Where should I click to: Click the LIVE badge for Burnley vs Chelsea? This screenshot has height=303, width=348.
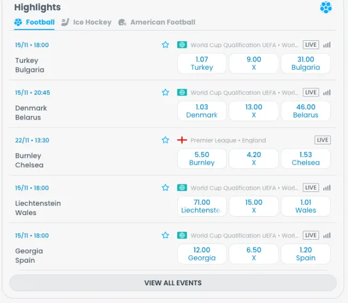(322, 141)
